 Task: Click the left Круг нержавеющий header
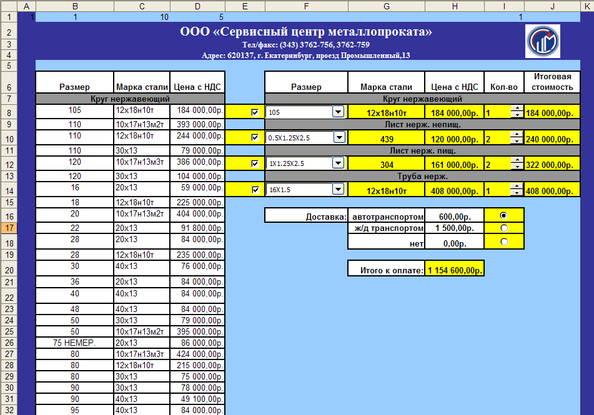pos(131,99)
